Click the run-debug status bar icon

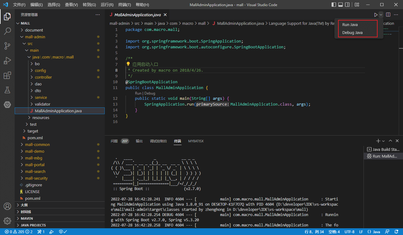click(x=52, y=232)
